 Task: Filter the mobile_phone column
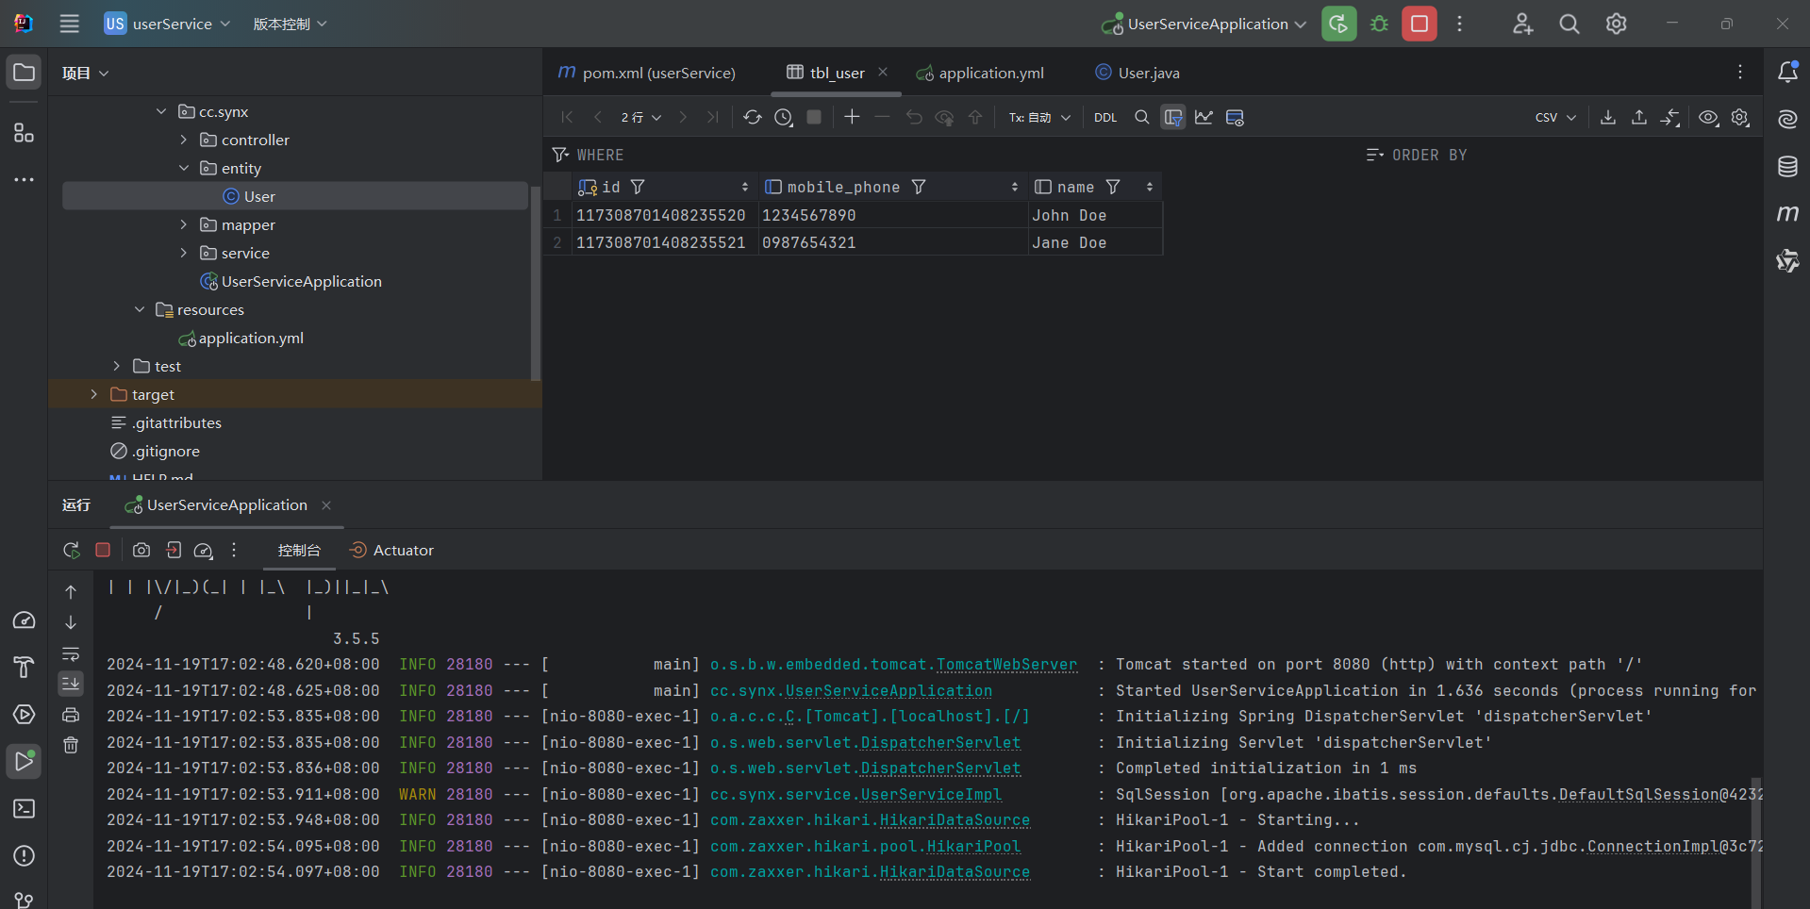pos(919,187)
